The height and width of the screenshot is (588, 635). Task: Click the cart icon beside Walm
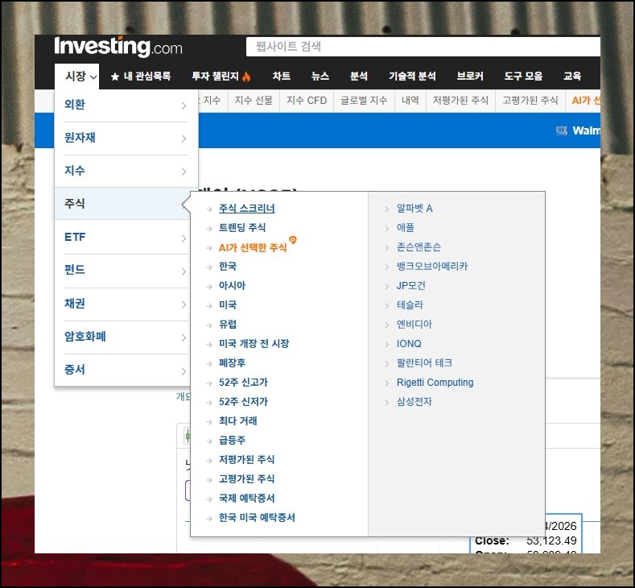point(561,130)
